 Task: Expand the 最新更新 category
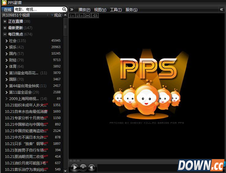click(5, 28)
